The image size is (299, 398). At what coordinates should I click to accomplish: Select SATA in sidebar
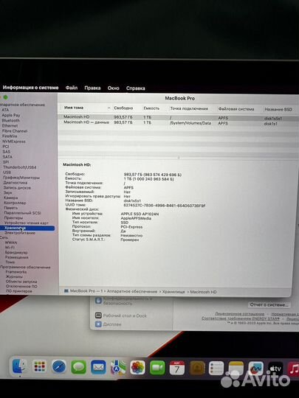click(7, 157)
